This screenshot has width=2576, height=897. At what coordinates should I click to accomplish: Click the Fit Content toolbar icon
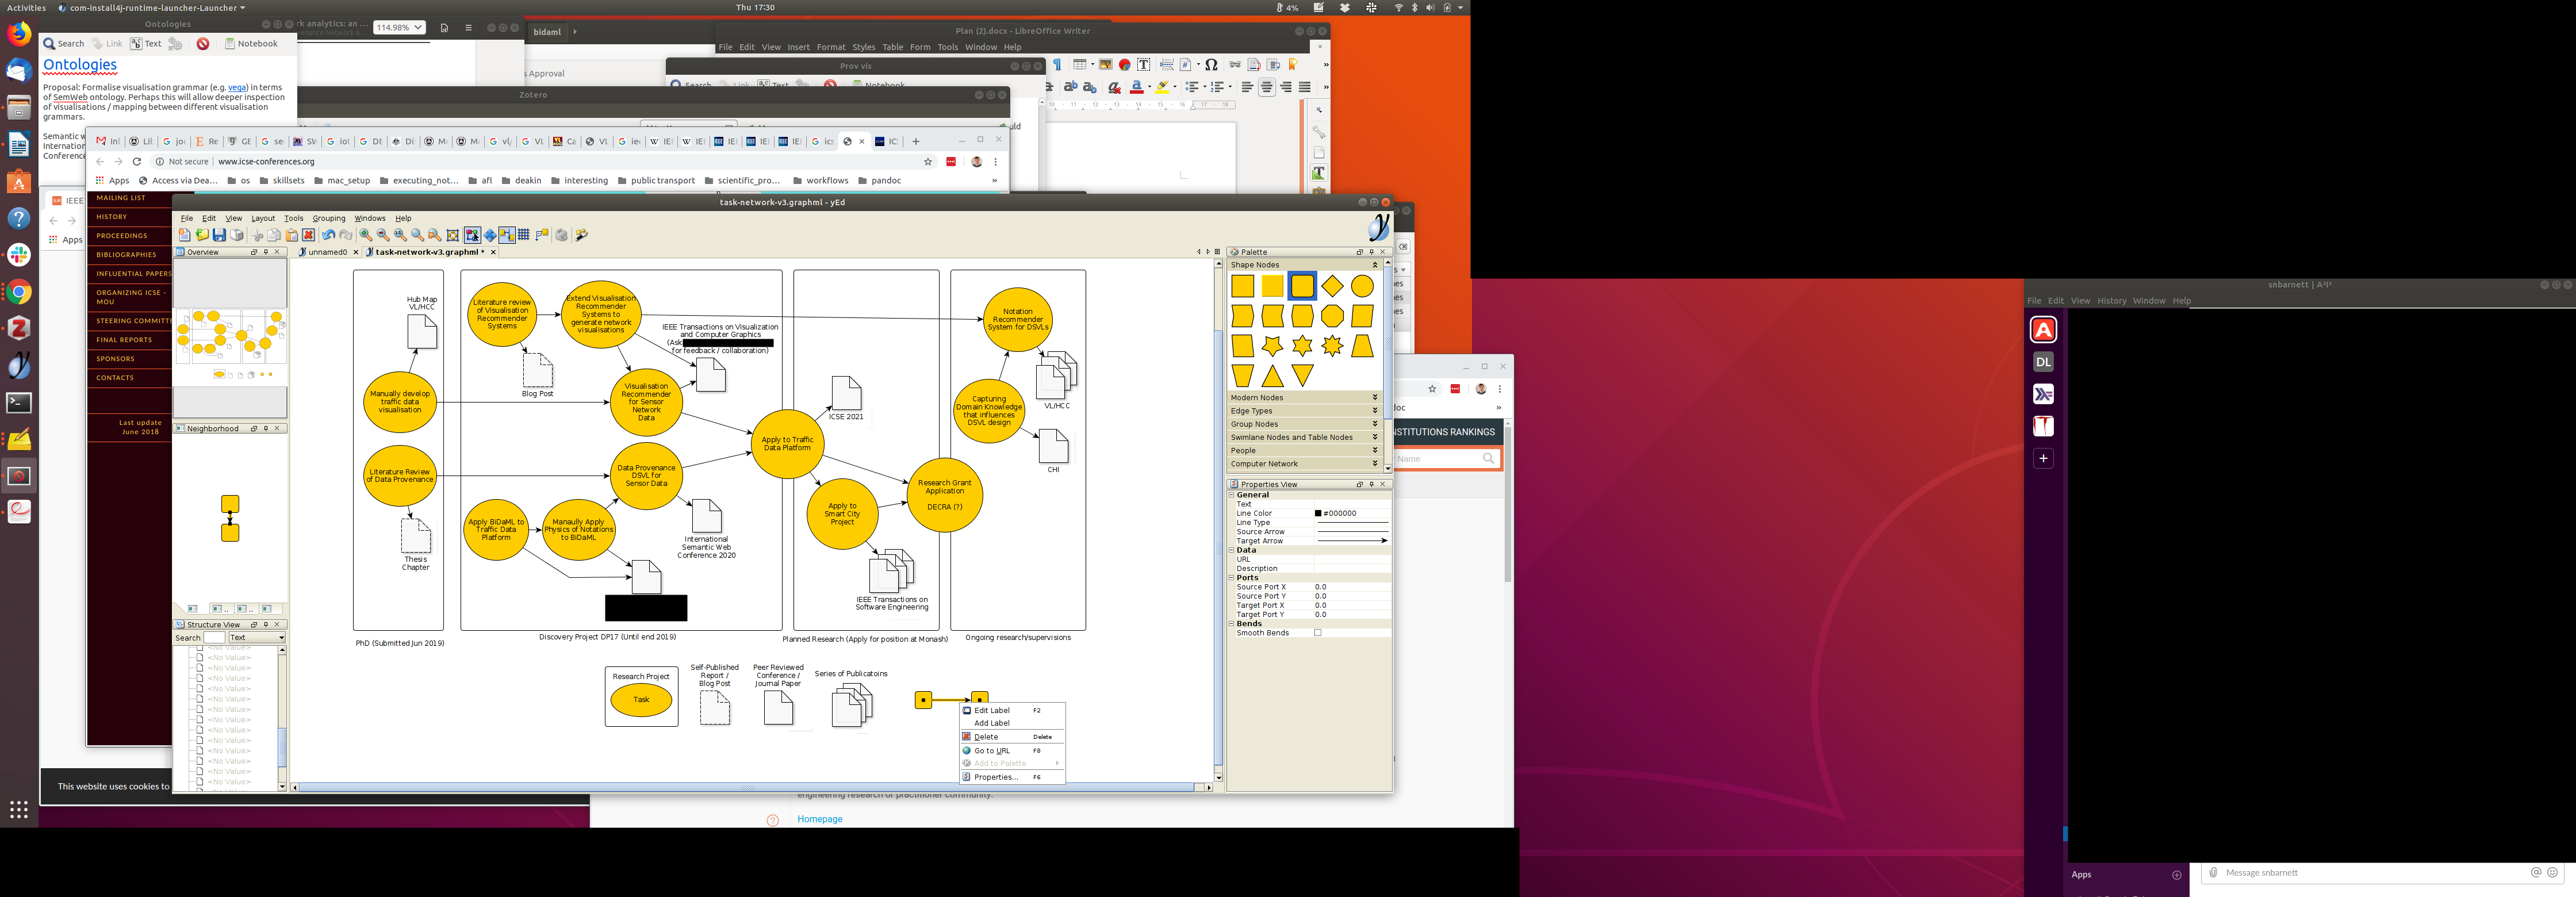pos(452,235)
